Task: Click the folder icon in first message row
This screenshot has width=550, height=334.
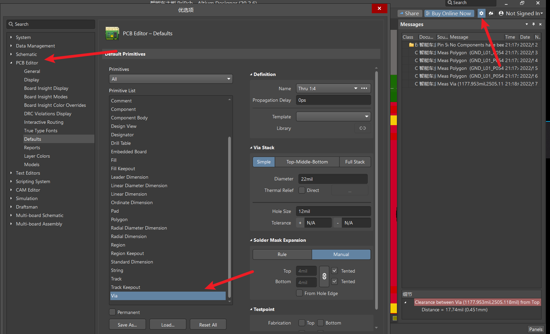Action: tap(411, 45)
